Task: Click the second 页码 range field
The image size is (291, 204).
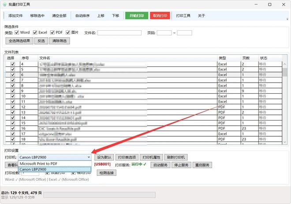Action: [184, 33]
